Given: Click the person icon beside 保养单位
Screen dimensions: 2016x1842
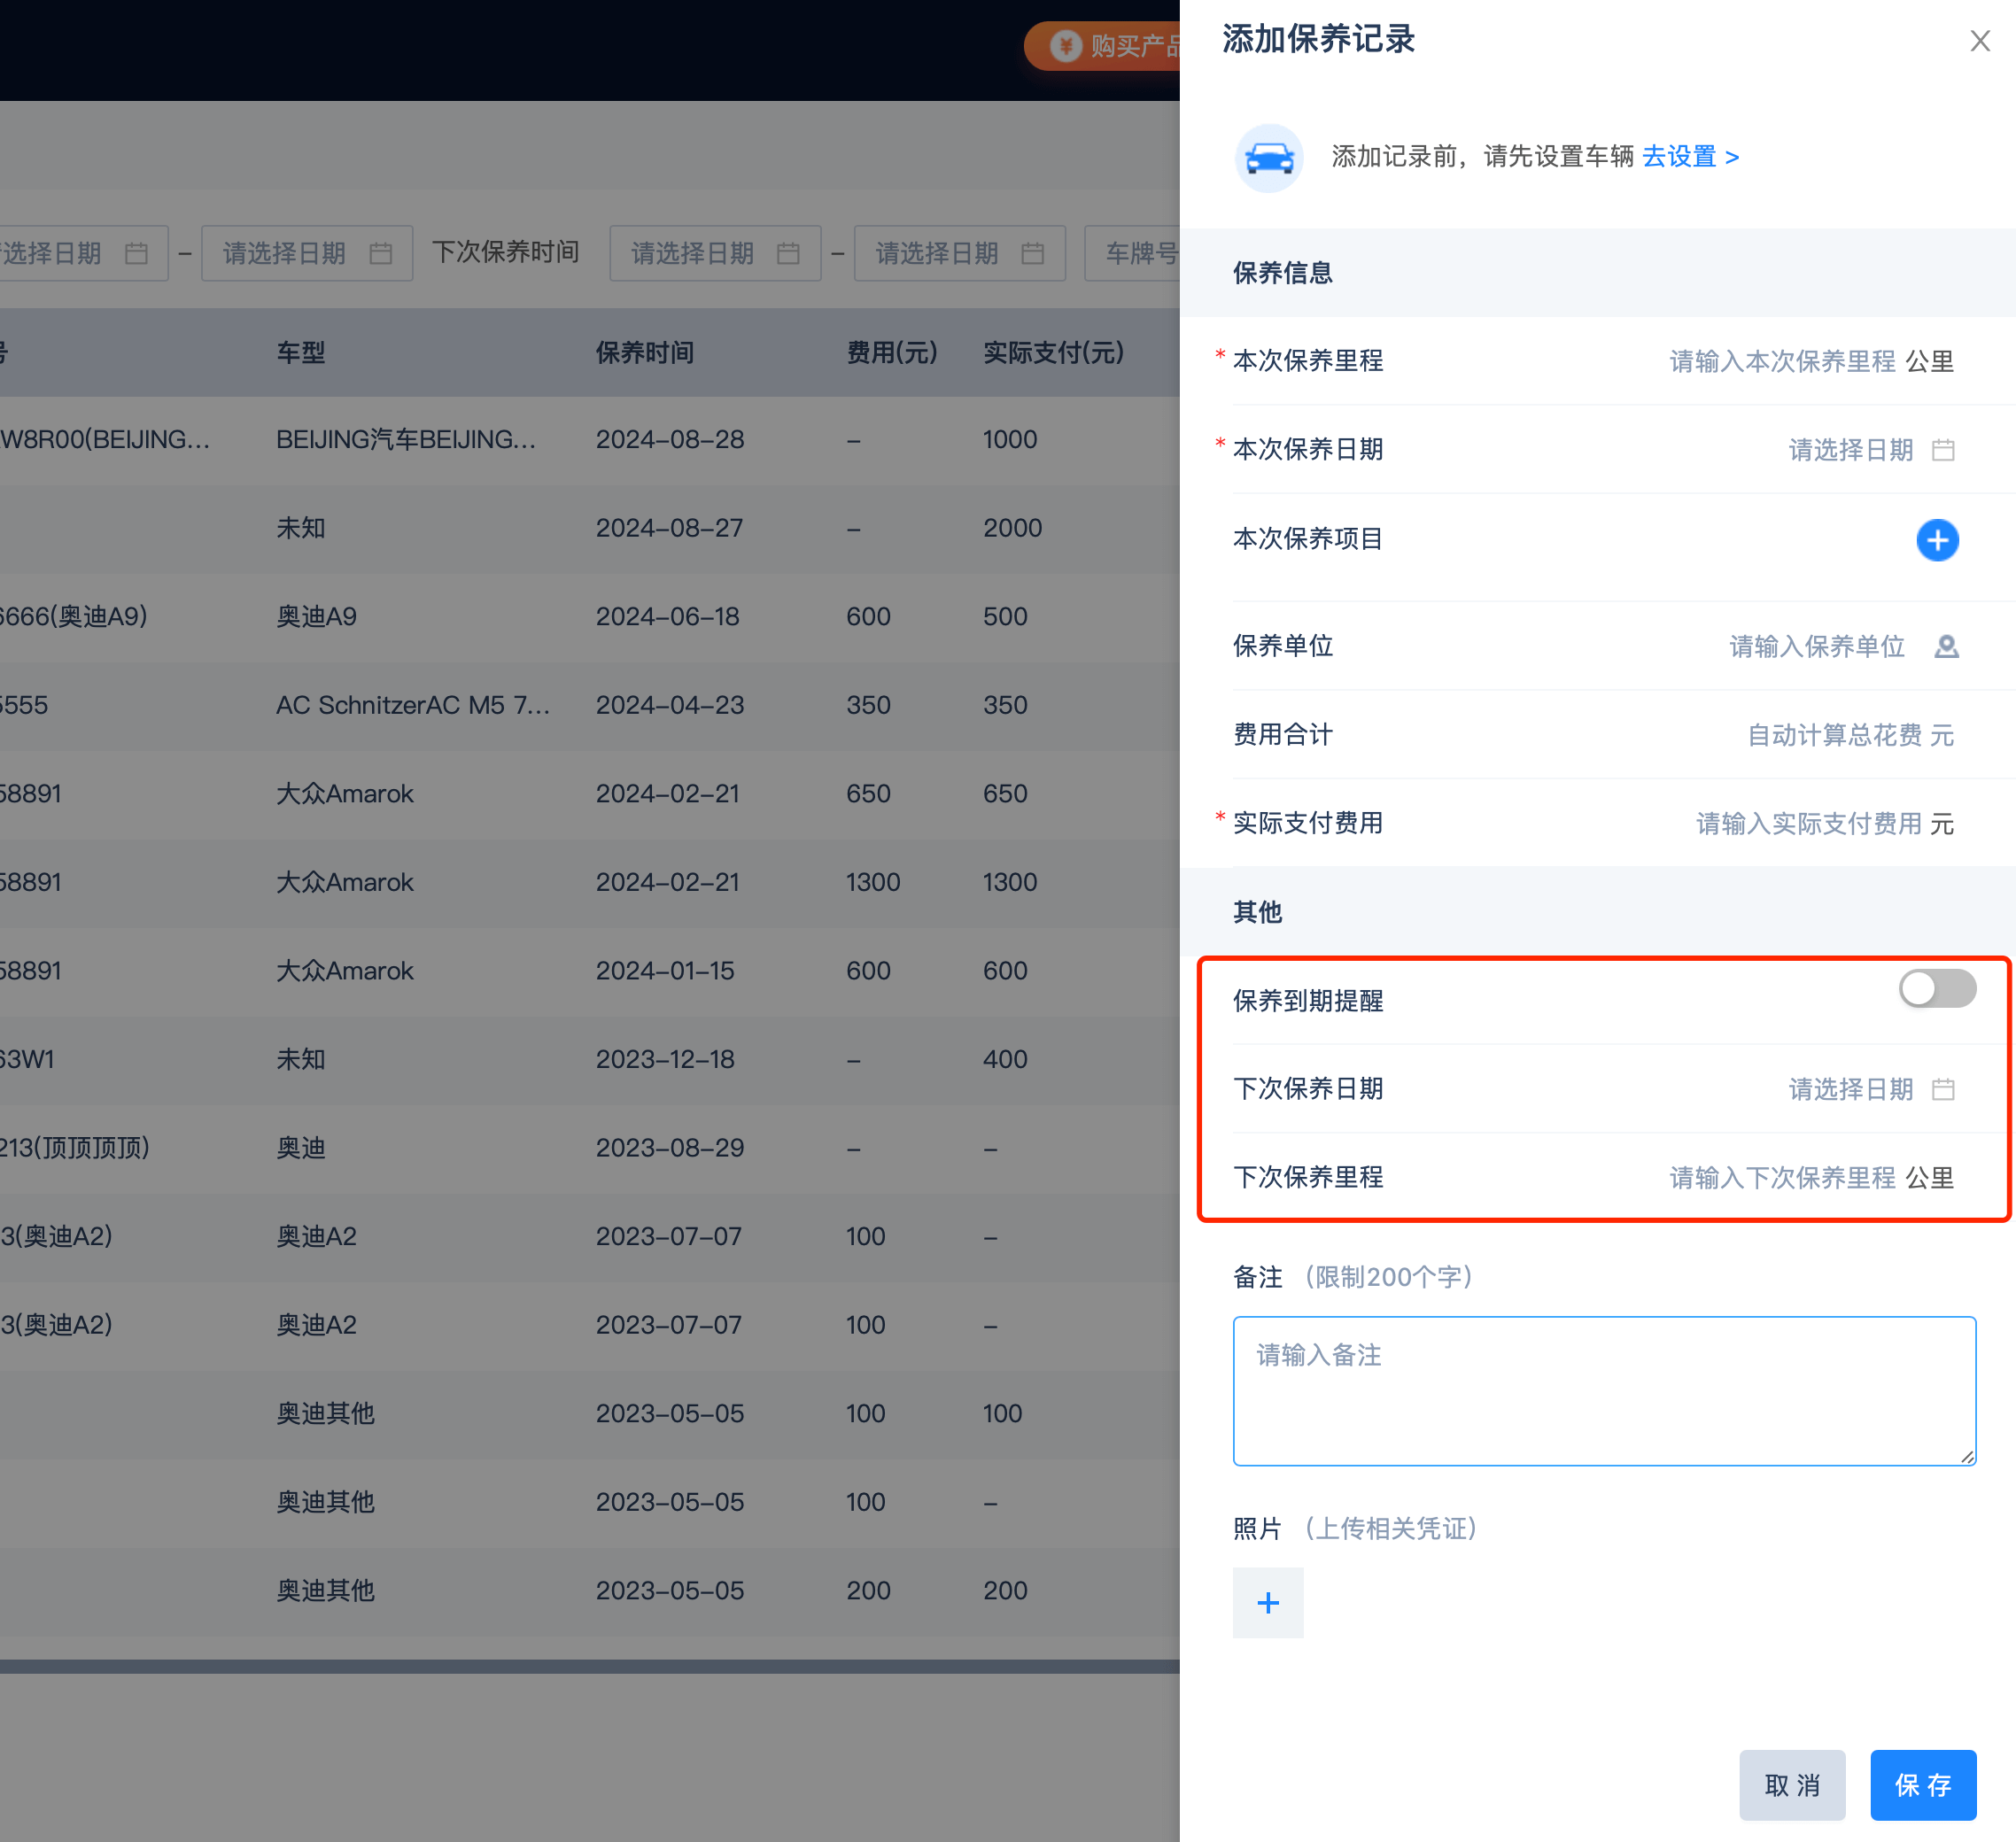Looking at the screenshot, I should pyautogui.click(x=1946, y=647).
